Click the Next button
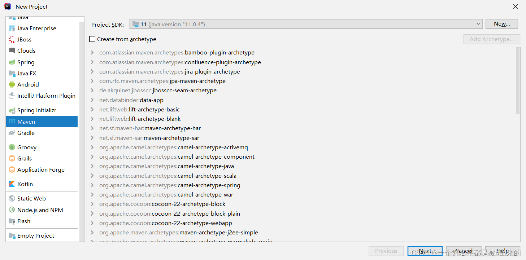This screenshot has height=260, width=526. click(425, 251)
